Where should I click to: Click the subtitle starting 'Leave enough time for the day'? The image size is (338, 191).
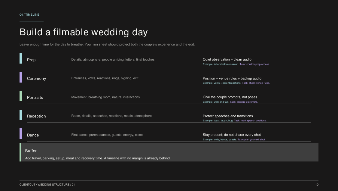click(x=107, y=44)
